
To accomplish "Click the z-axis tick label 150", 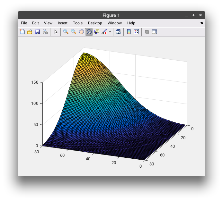I will tap(35, 82).
